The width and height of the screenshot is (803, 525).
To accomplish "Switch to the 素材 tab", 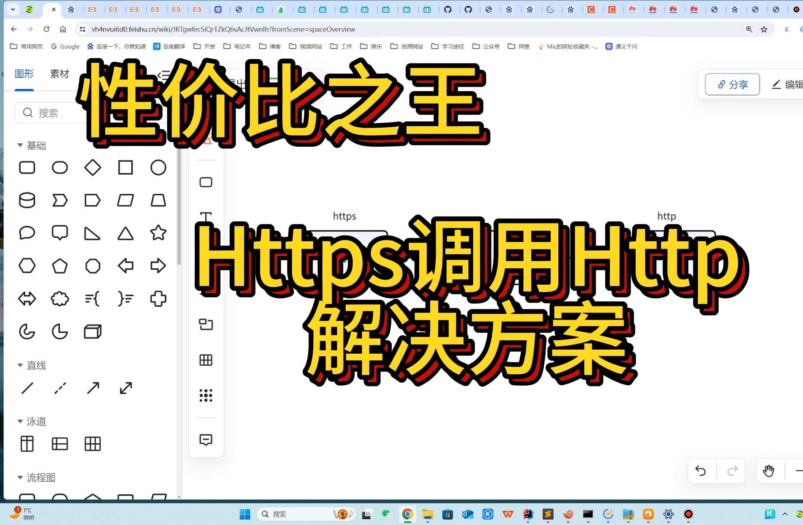I will click(59, 74).
